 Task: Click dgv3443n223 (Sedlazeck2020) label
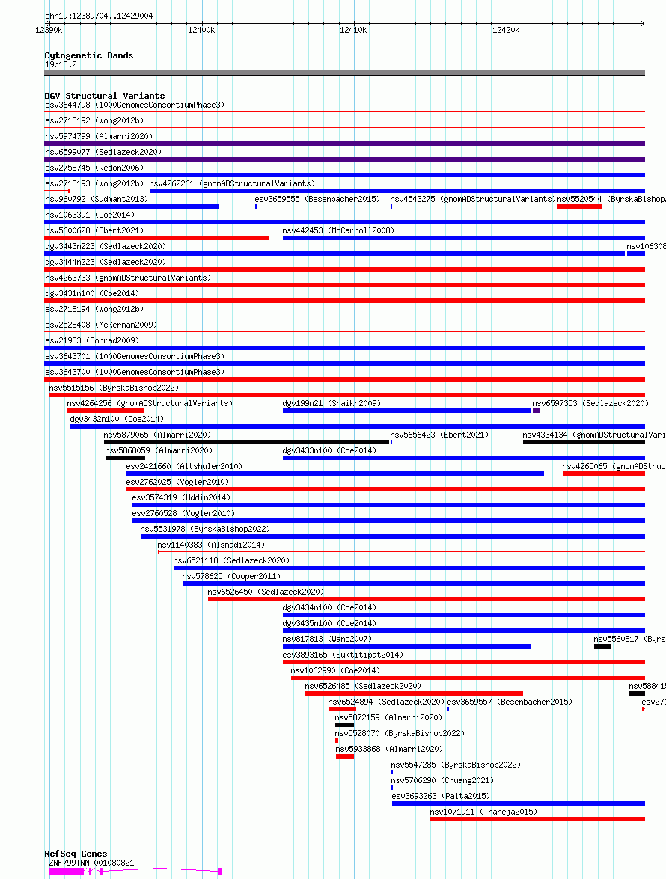106,246
